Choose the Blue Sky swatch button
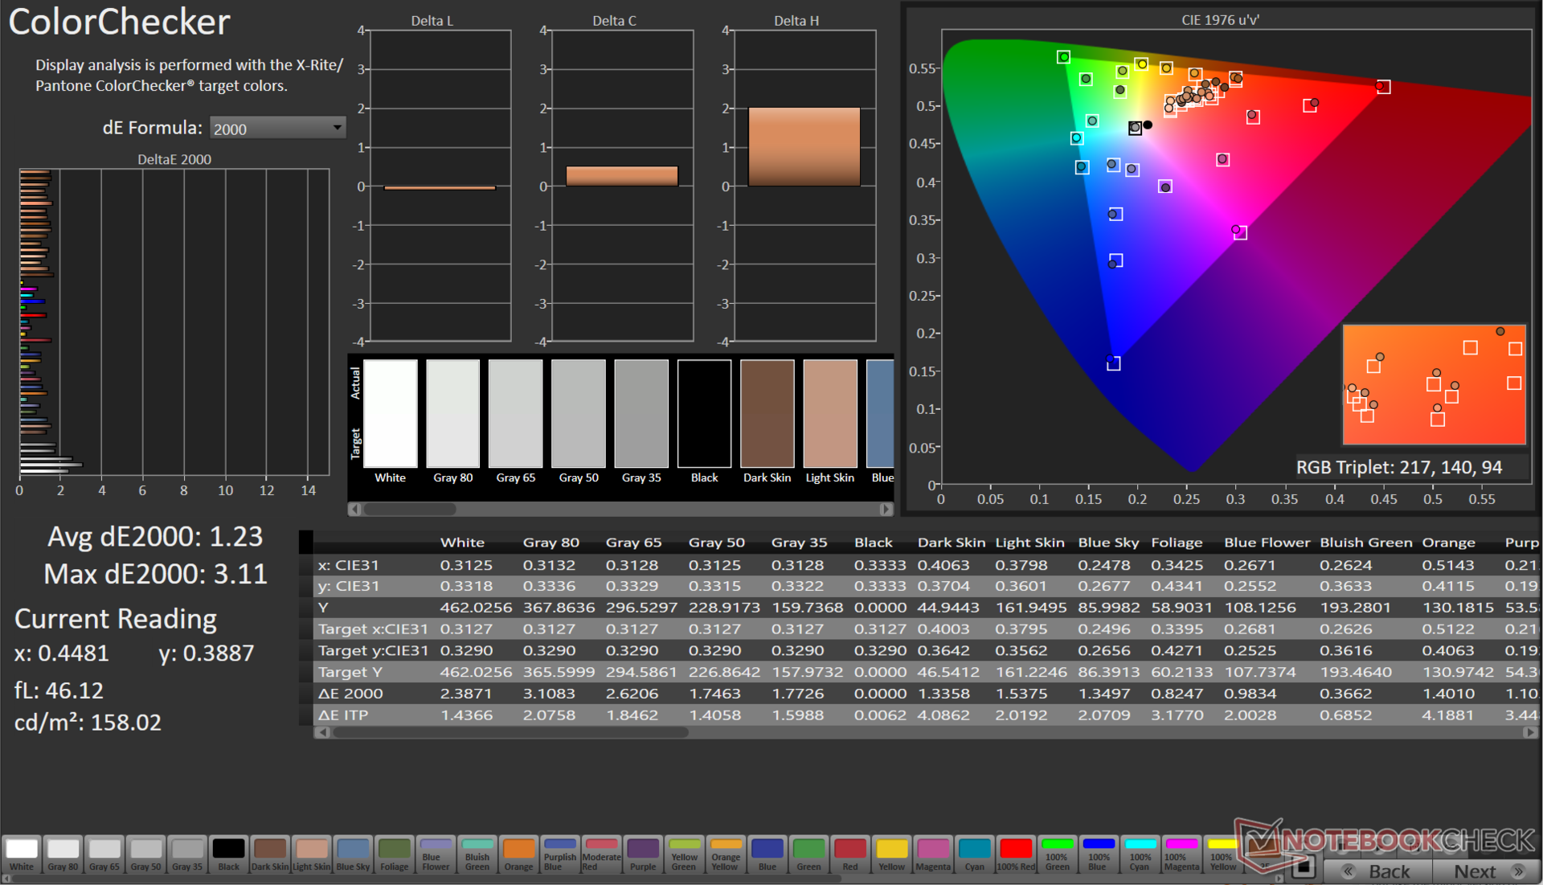The width and height of the screenshot is (1543, 885). tap(353, 854)
